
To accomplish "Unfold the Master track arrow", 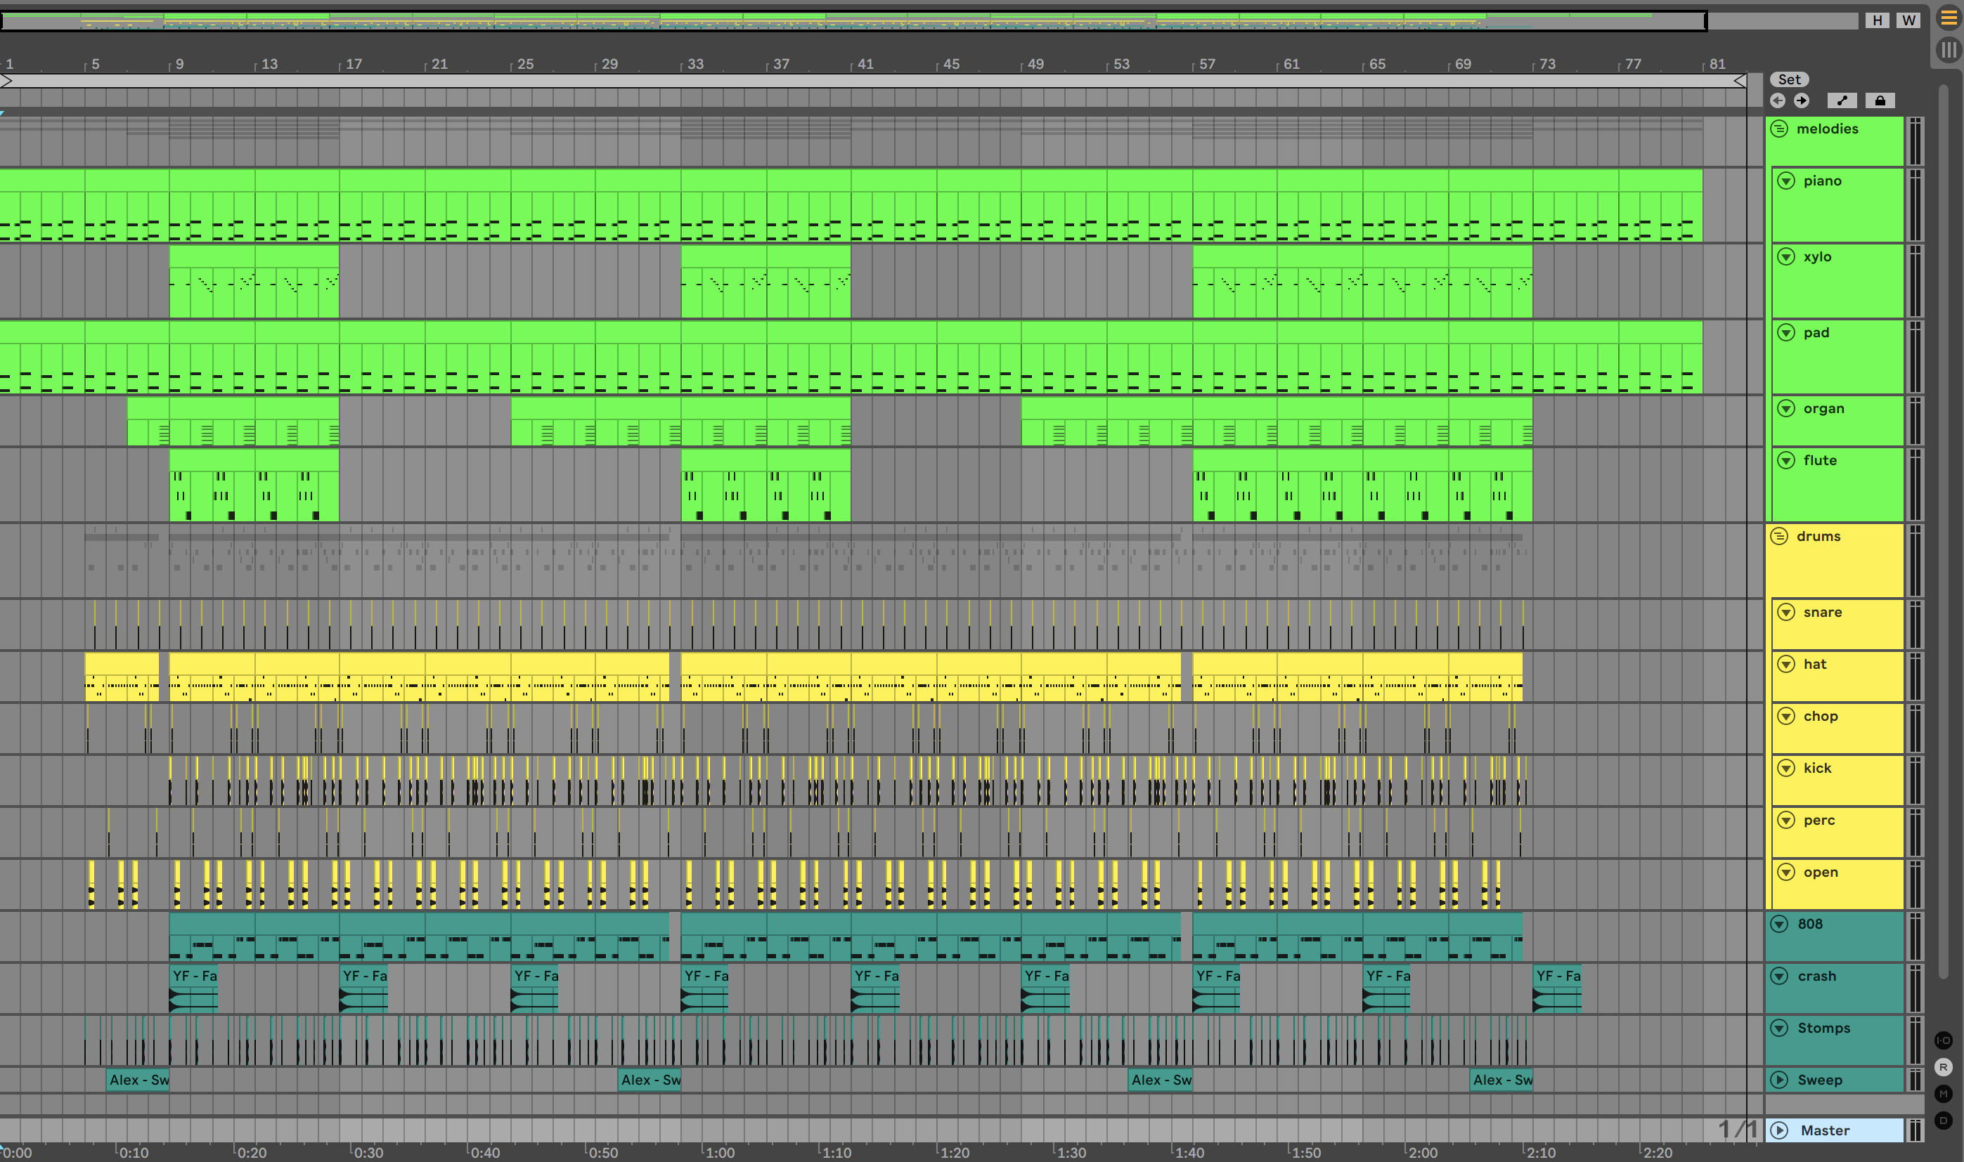I will click(1779, 1130).
